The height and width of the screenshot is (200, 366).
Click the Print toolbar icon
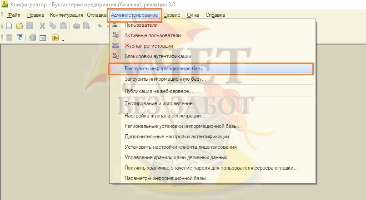pyautogui.click(x=77, y=26)
